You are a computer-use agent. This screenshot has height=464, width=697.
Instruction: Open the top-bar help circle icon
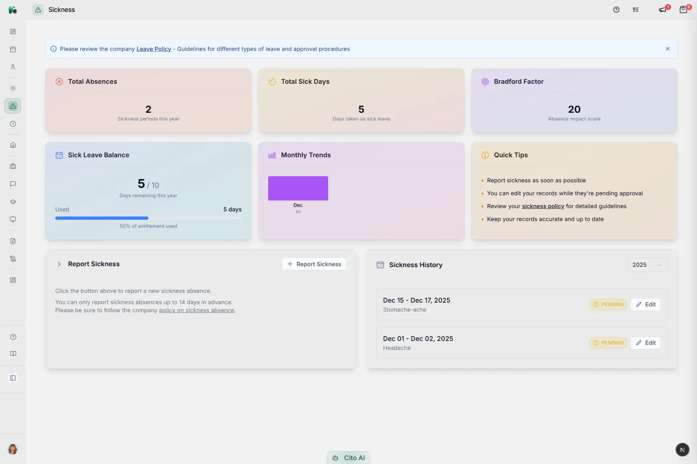616,10
